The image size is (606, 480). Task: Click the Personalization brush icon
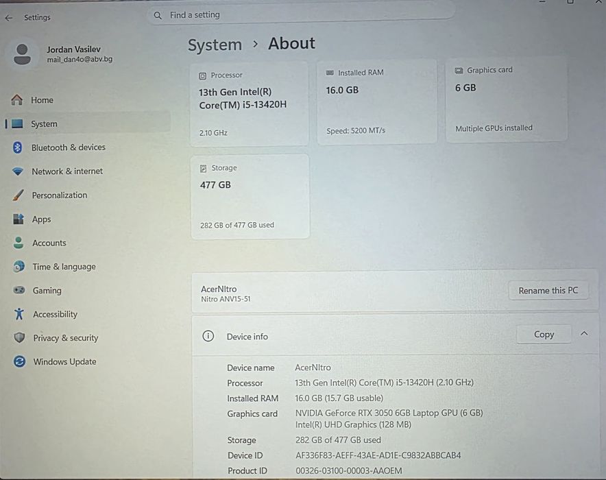tap(18, 195)
